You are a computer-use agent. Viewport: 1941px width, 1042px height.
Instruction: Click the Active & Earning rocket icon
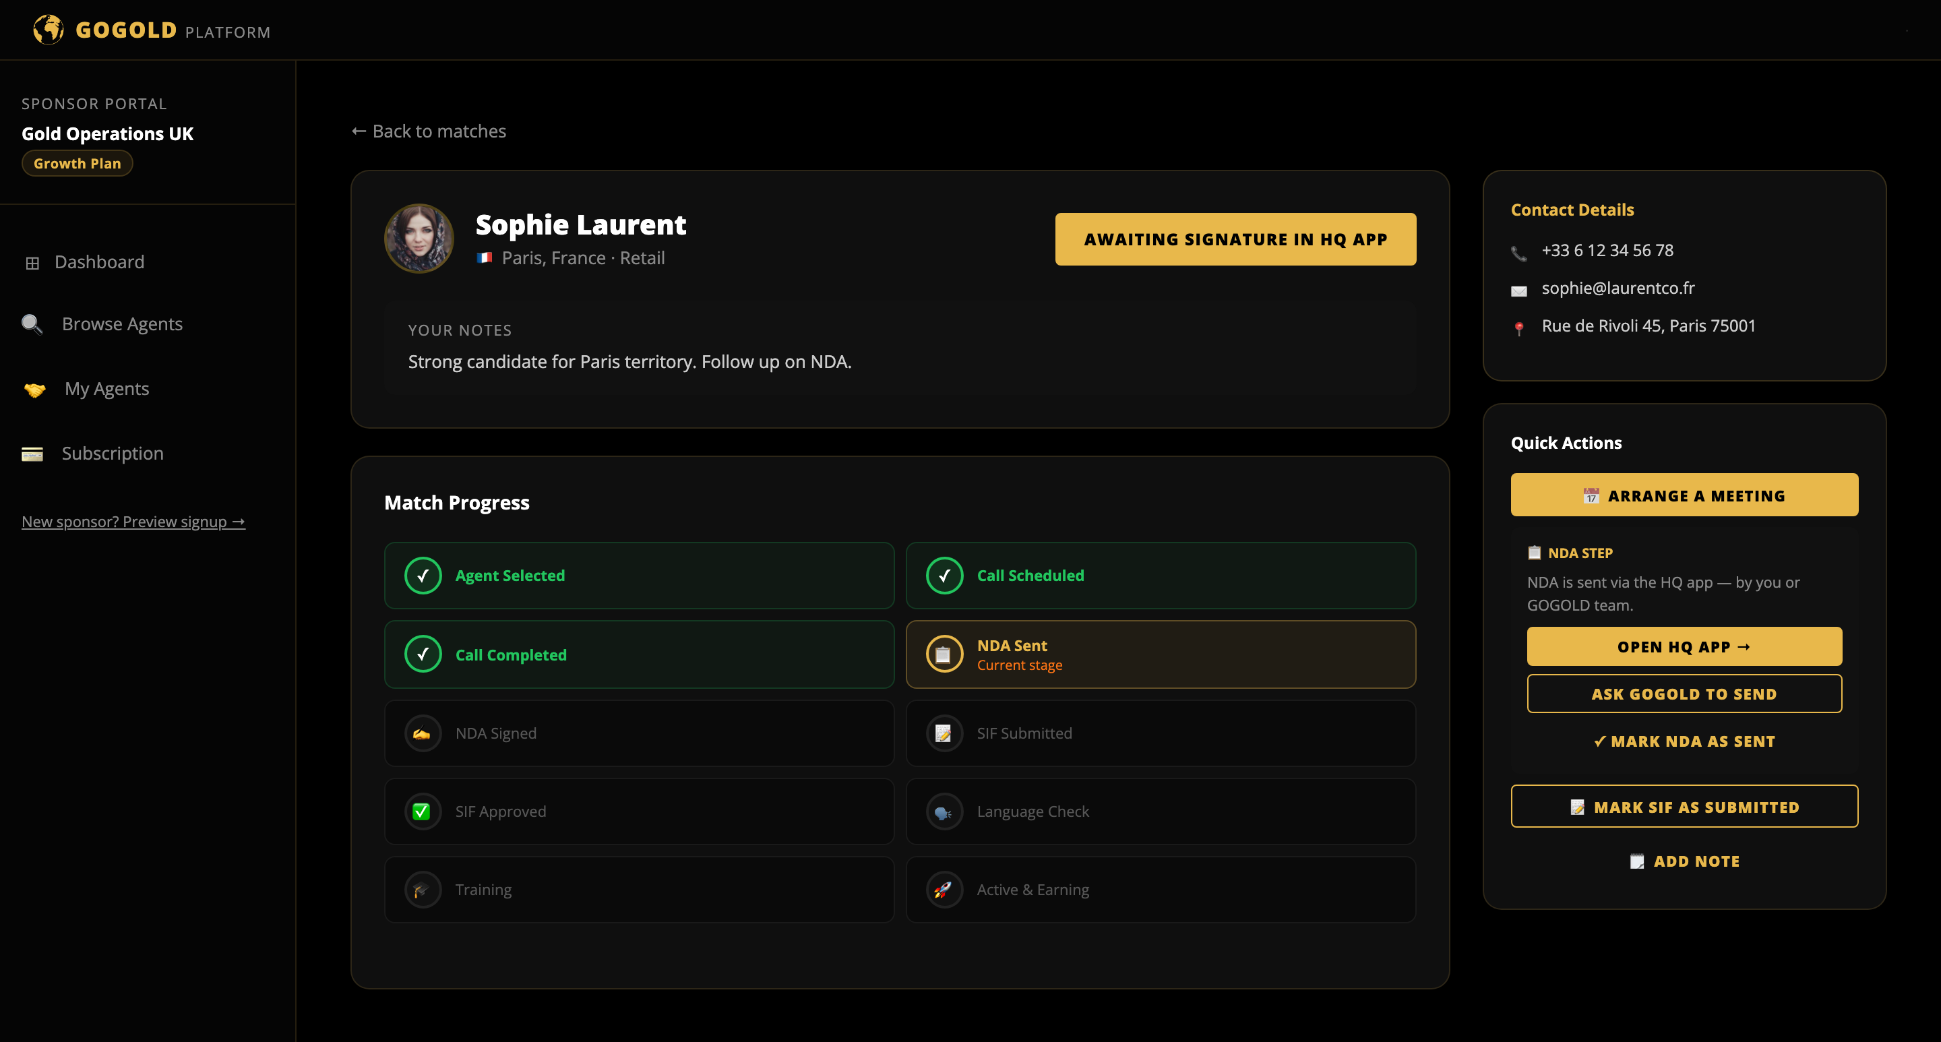tap(944, 890)
